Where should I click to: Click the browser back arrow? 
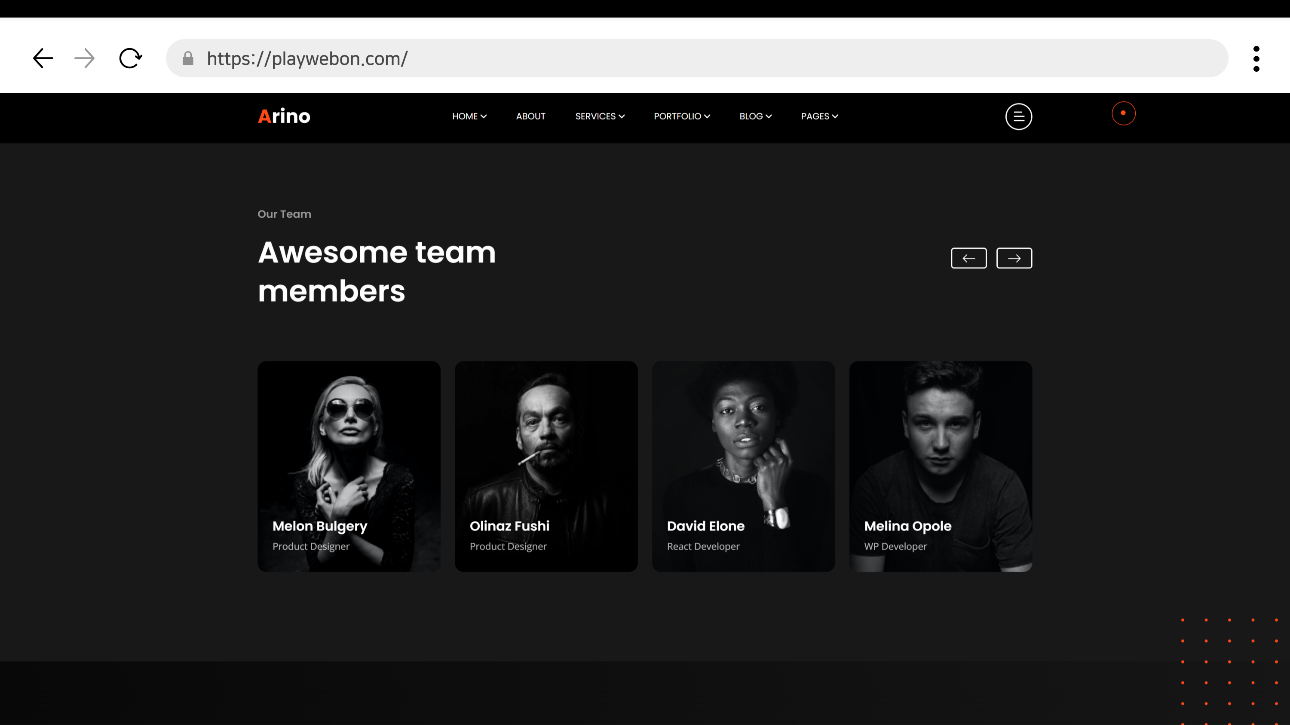point(43,58)
